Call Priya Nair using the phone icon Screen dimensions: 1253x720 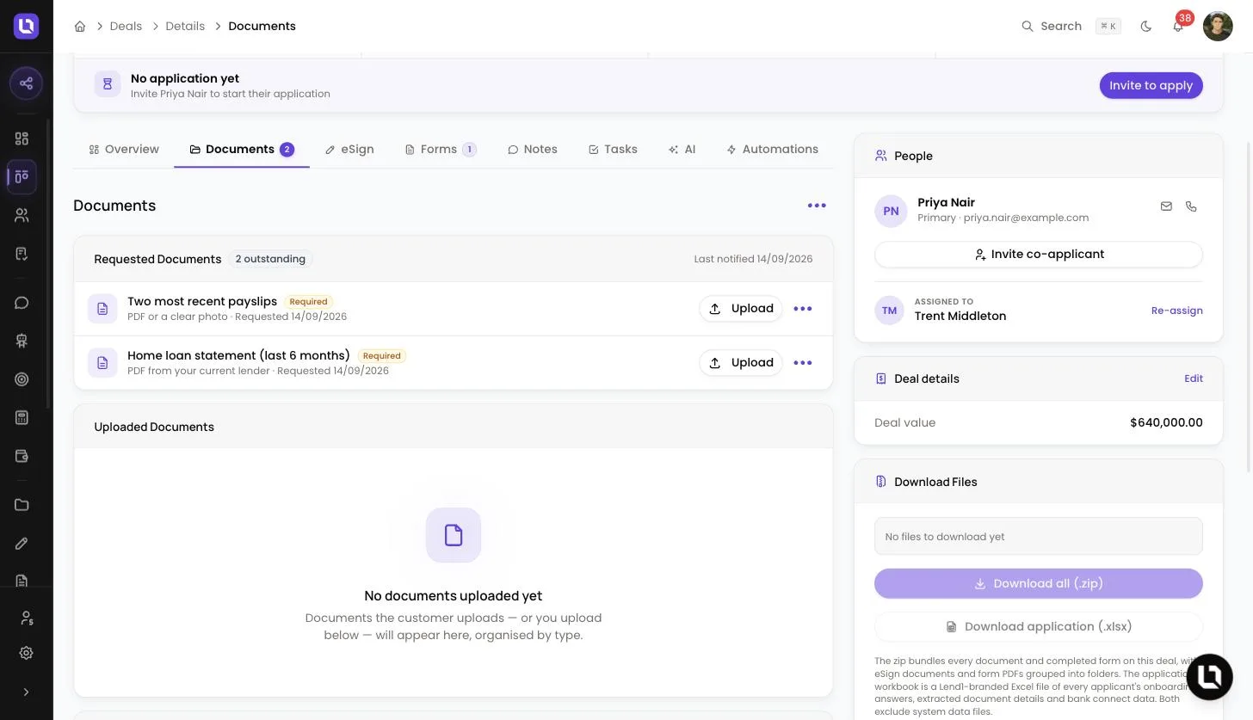[x=1191, y=206]
